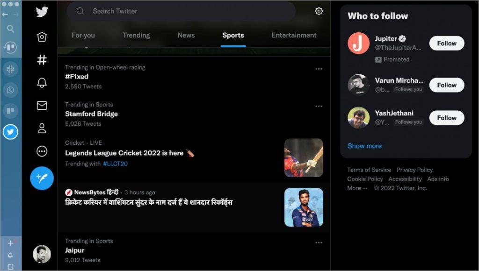This screenshot has width=479, height=271.
Task: Follow the Jupiter account
Action: click(447, 43)
